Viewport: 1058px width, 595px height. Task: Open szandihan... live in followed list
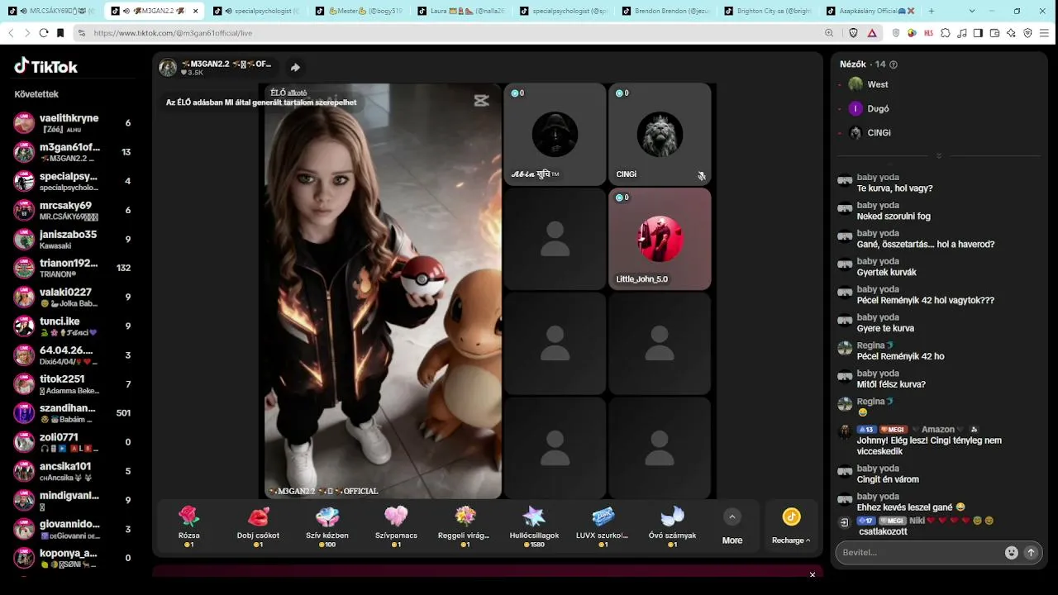pos(74,413)
